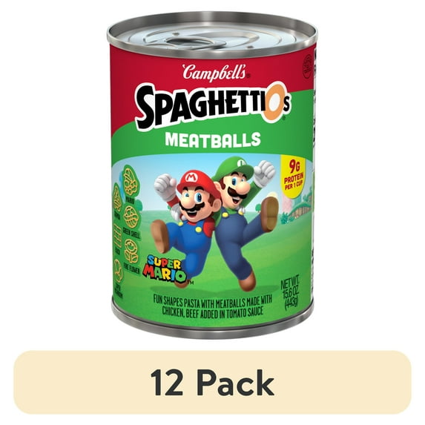The image size is (425, 425).
Task: Click the pasta description text on can bottom
Action: coord(213,306)
